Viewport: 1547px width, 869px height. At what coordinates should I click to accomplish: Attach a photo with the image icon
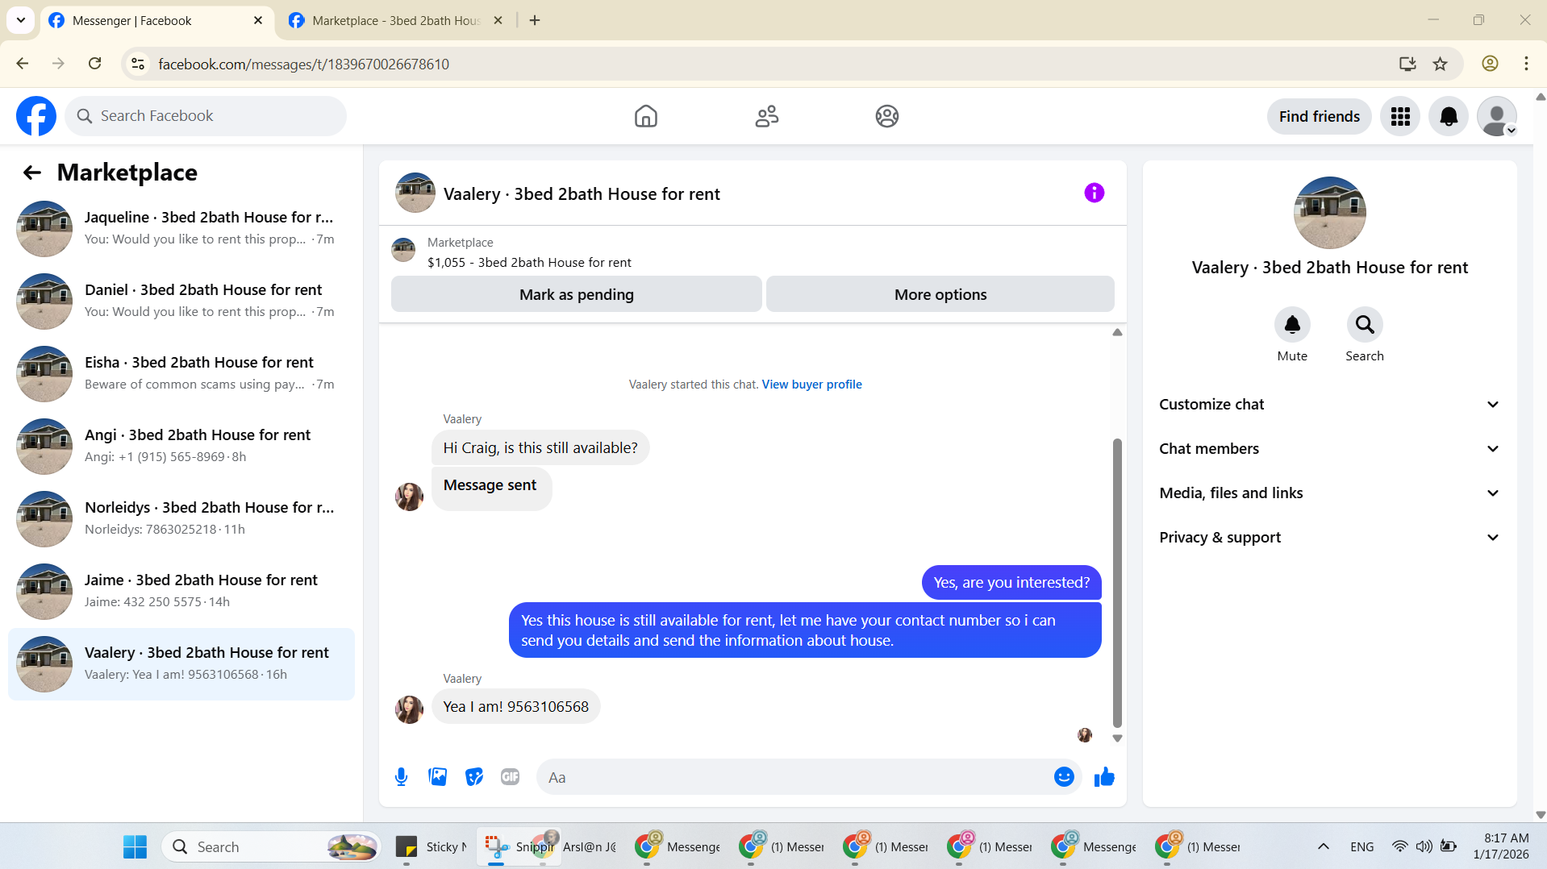[437, 777]
